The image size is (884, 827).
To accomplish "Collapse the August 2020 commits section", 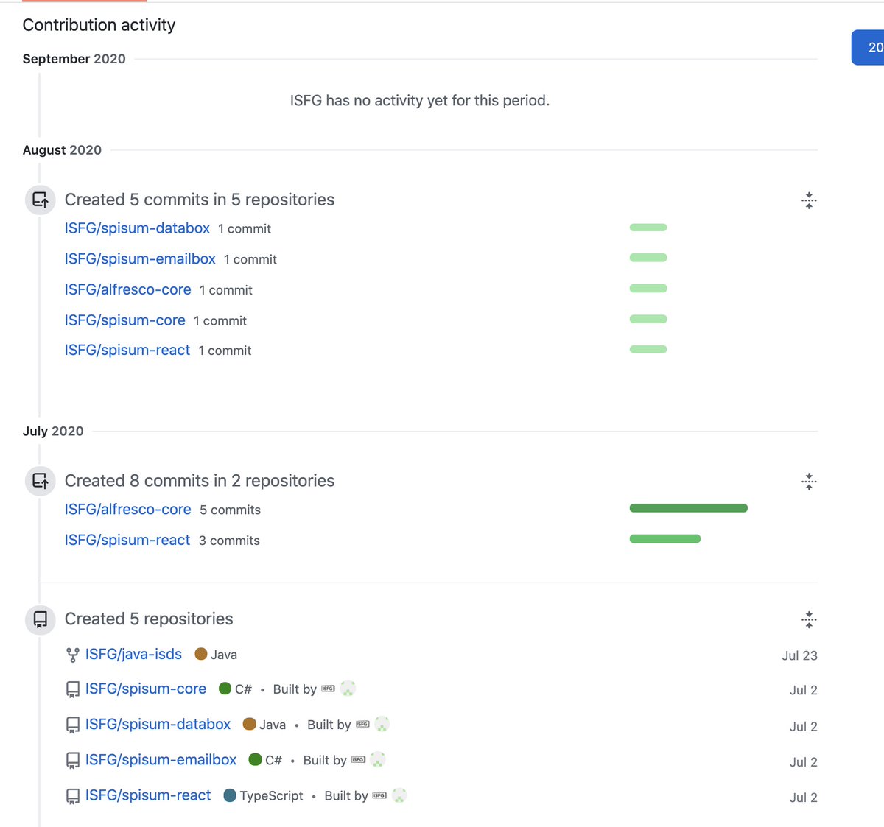I will coord(809,200).
